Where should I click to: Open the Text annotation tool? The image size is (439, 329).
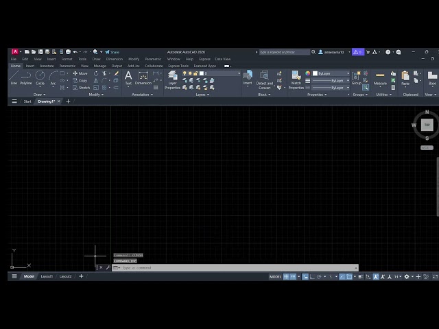(128, 78)
